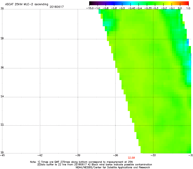Click the 28 latitude axis label
The height and width of the screenshot is (169, 193).
2,38
